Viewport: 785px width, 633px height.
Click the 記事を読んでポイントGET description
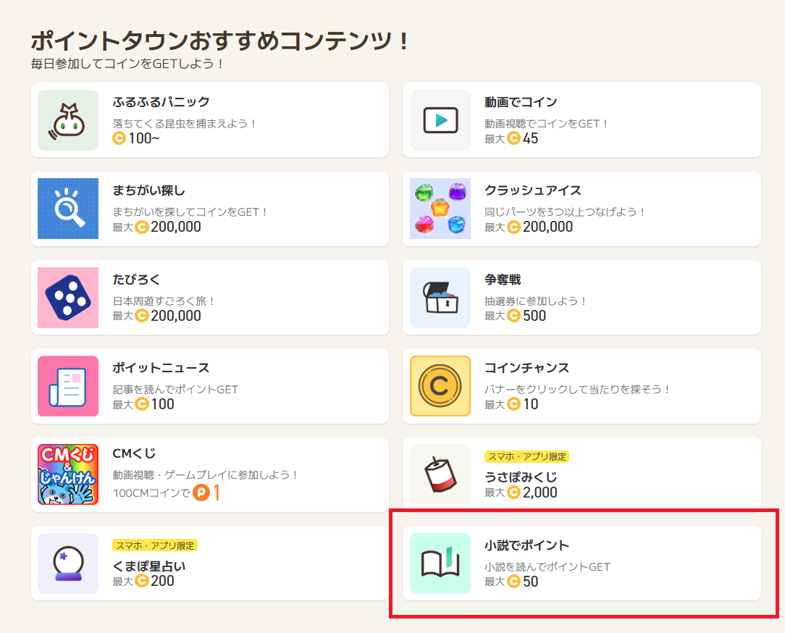coord(175,390)
